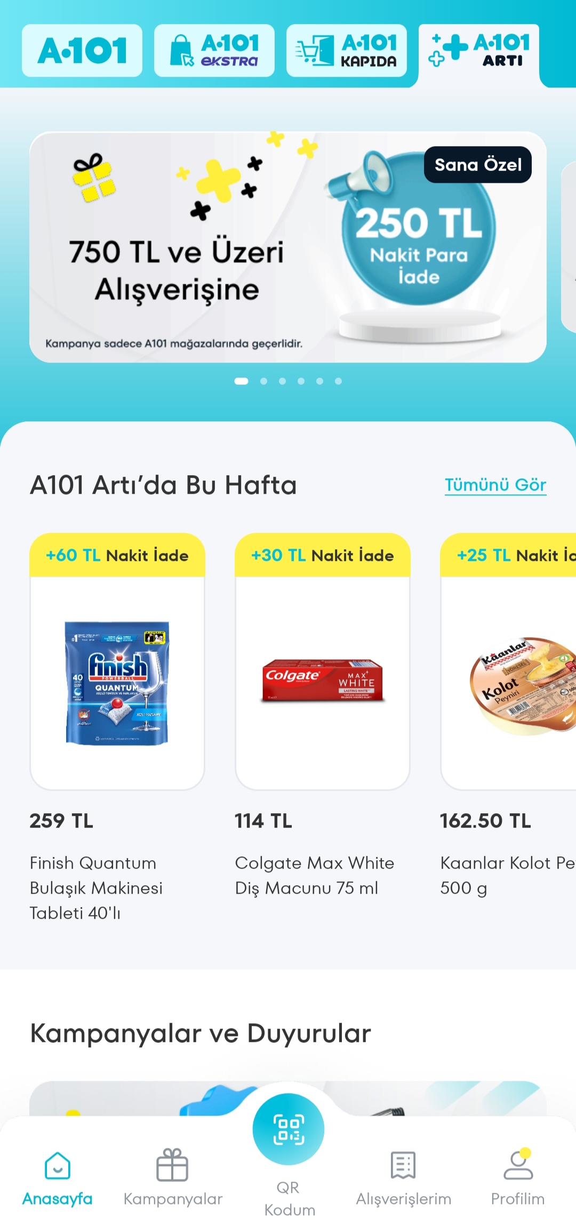Select the second carousel page dot
Screen dimensions: 576x1227
point(263,381)
